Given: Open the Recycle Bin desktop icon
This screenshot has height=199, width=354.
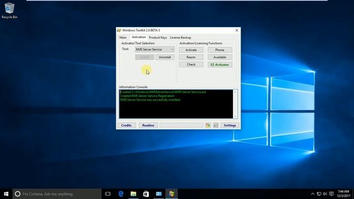Looking at the screenshot, I should pyautogui.click(x=9, y=11).
